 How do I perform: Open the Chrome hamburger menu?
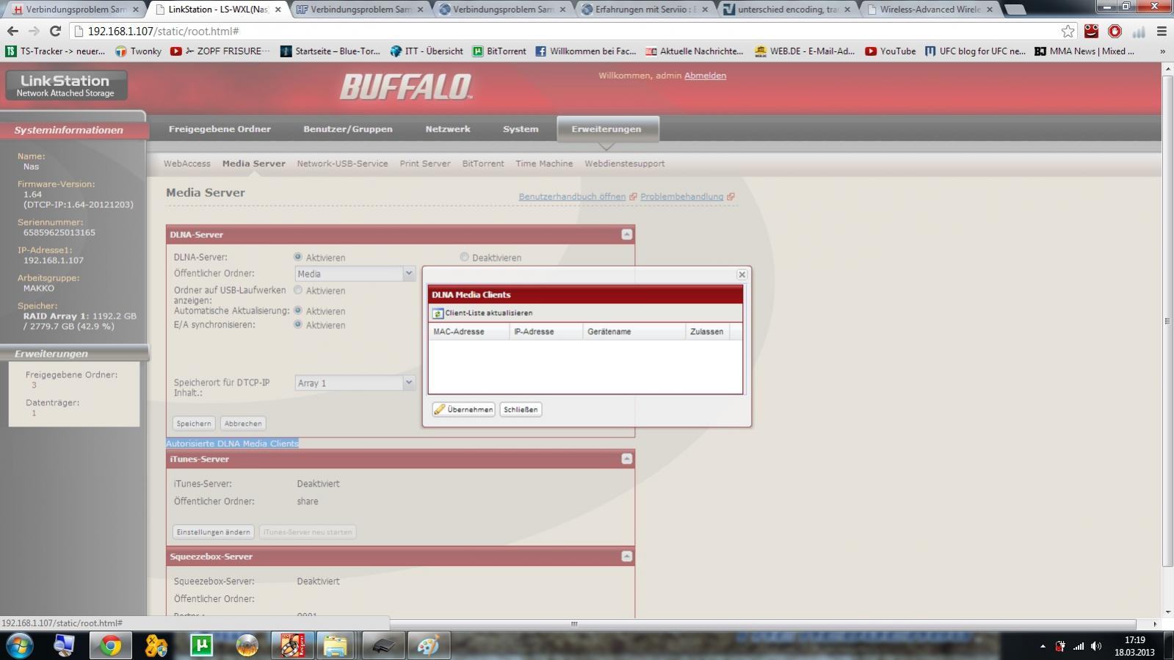click(1162, 32)
